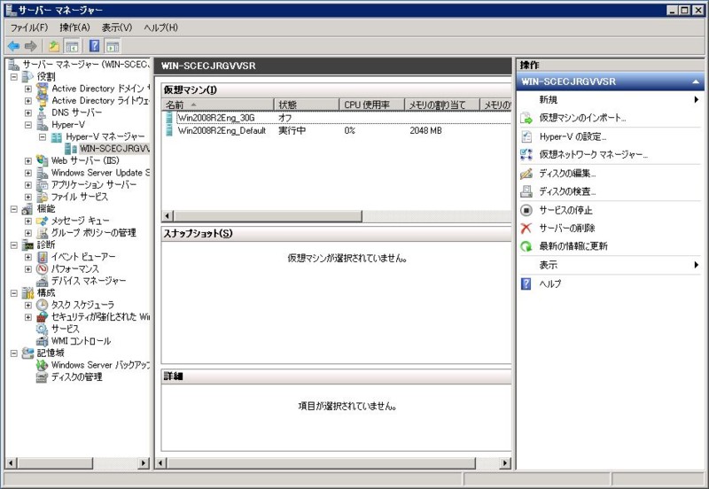Sort by CPU 使用率 column header
Viewport: 709px width, 489px height.
point(371,105)
